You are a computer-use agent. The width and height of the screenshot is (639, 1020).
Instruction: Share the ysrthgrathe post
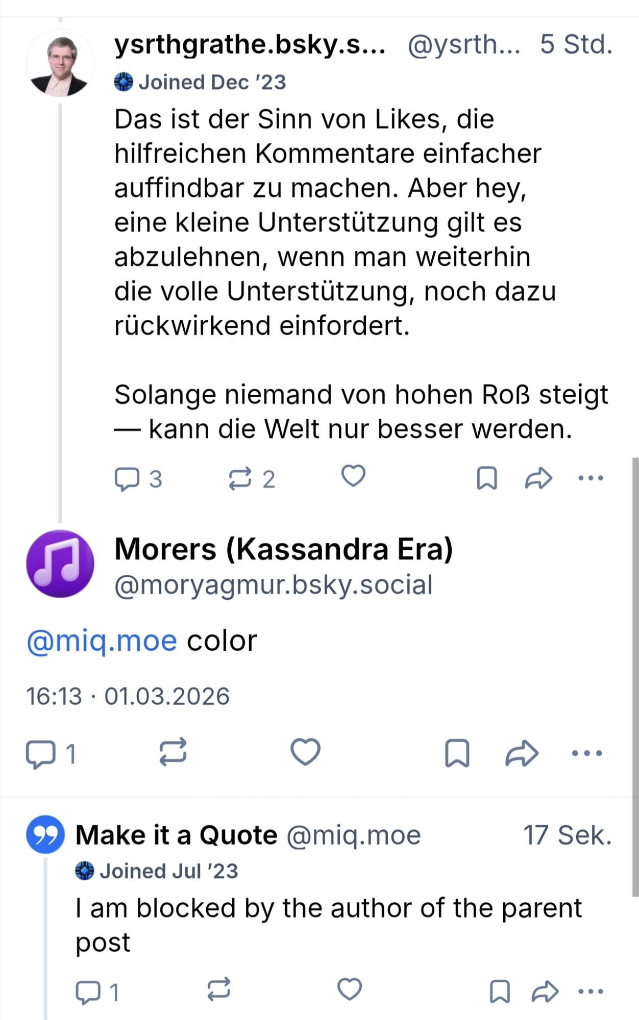click(538, 478)
